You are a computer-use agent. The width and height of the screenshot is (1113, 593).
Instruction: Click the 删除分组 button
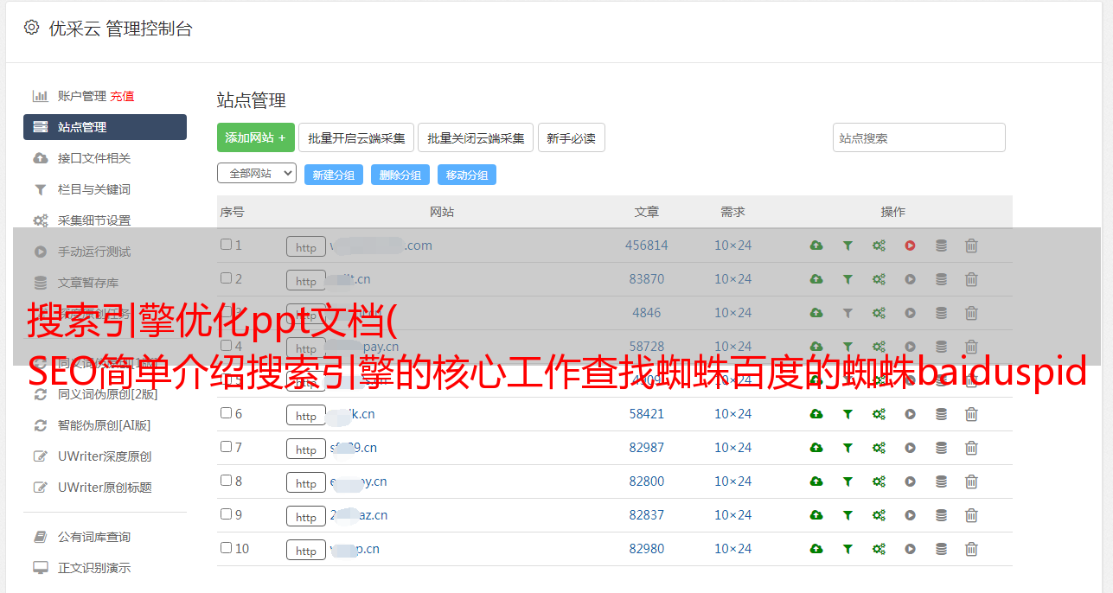[400, 175]
